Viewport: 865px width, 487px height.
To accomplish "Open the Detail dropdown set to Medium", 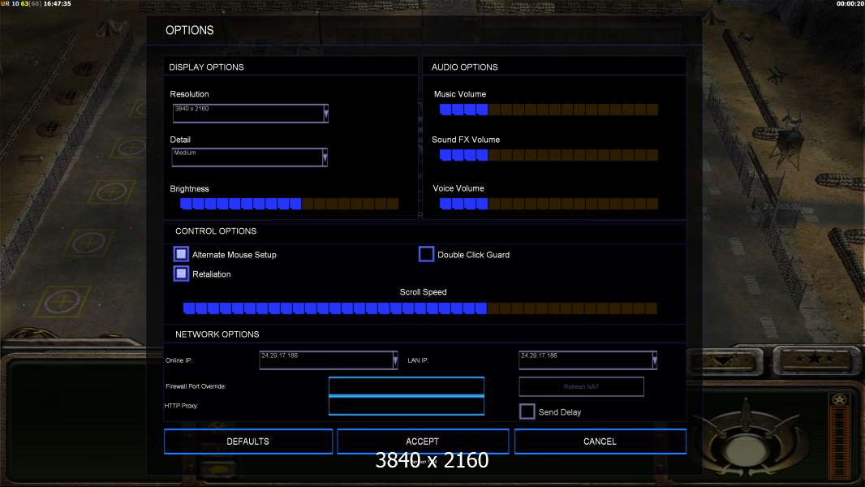I will (249, 157).
